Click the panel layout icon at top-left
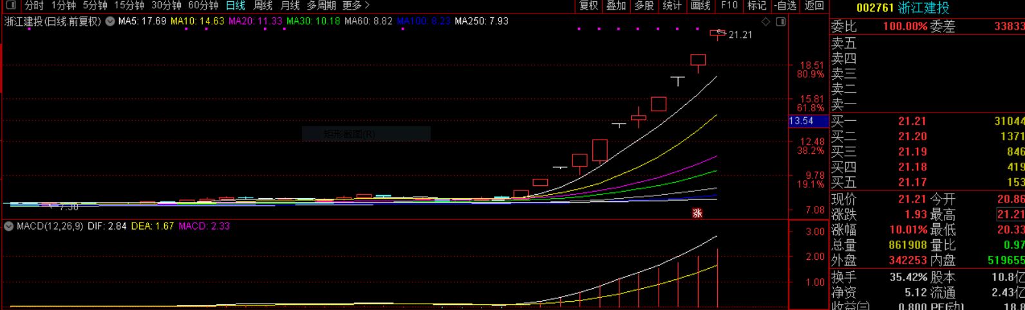This screenshot has width=1025, height=310. click(11, 6)
